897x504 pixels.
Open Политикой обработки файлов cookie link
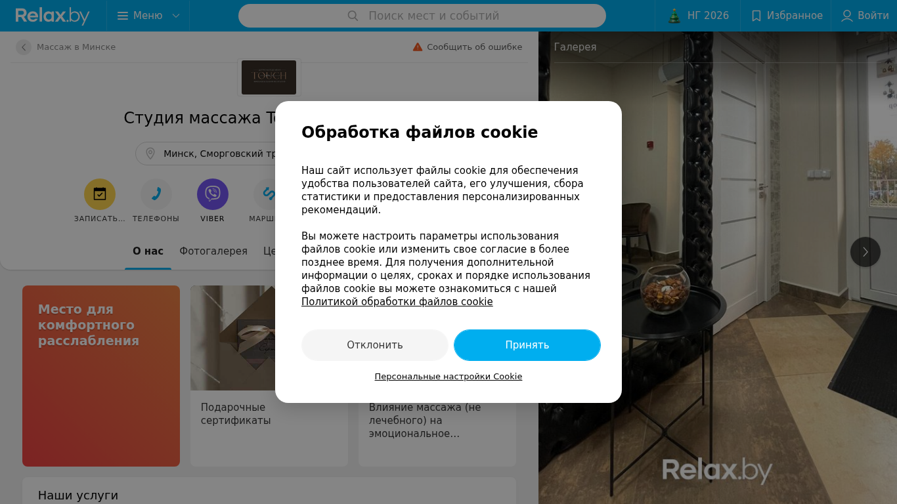(397, 302)
